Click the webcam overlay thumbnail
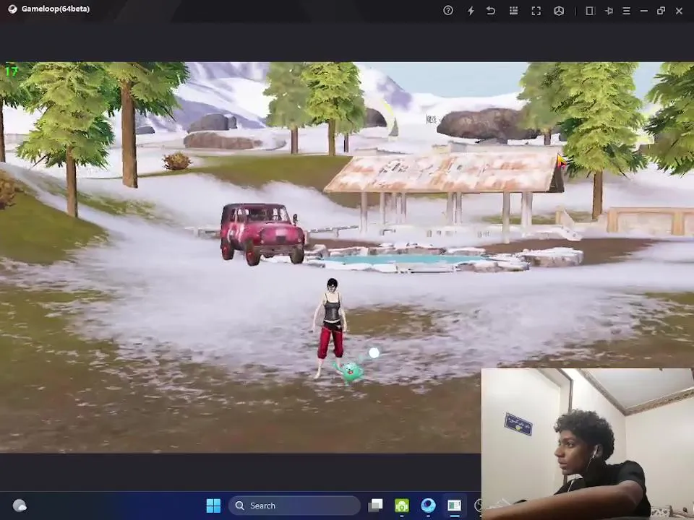 pyautogui.click(x=587, y=444)
